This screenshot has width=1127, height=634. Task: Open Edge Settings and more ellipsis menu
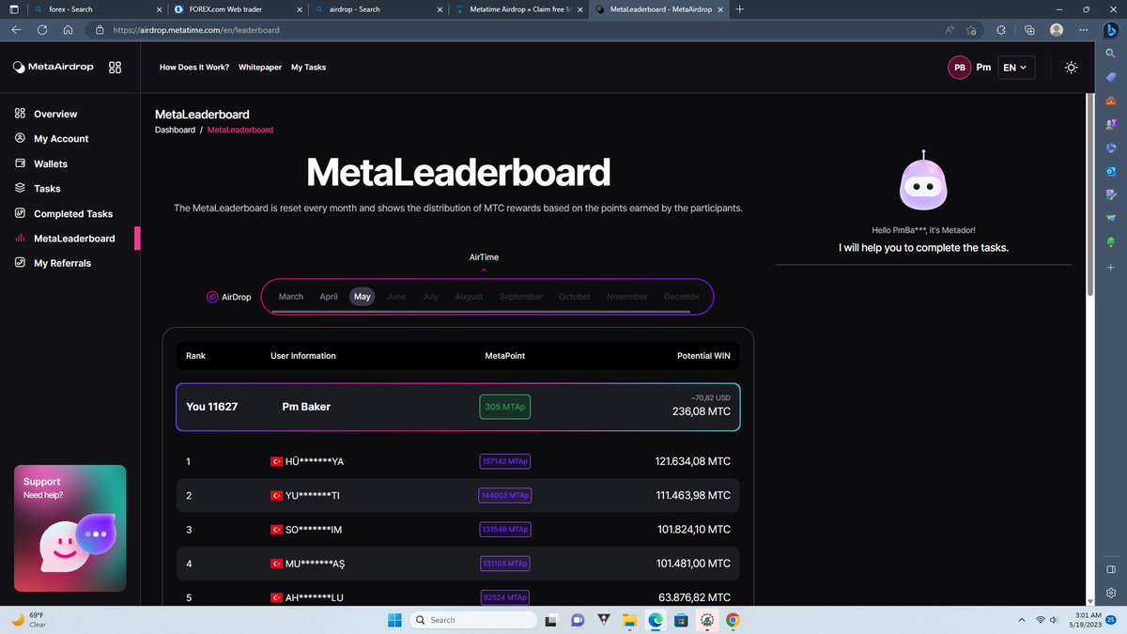tap(1084, 30)
